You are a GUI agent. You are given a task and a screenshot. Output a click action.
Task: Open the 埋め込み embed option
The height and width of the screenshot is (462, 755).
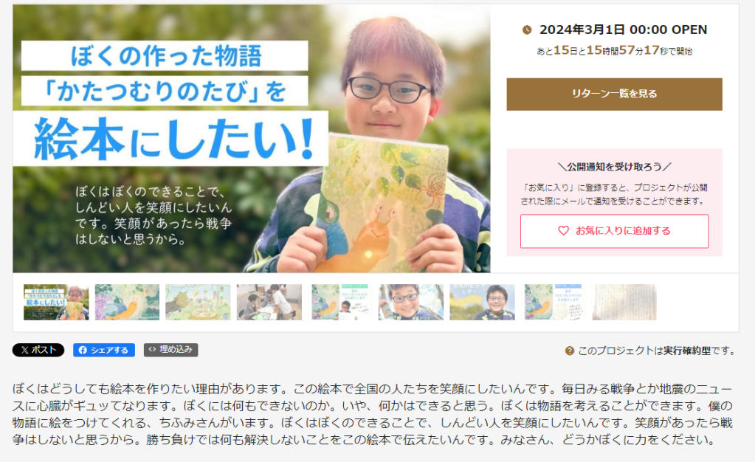click(x=171, y=350)
